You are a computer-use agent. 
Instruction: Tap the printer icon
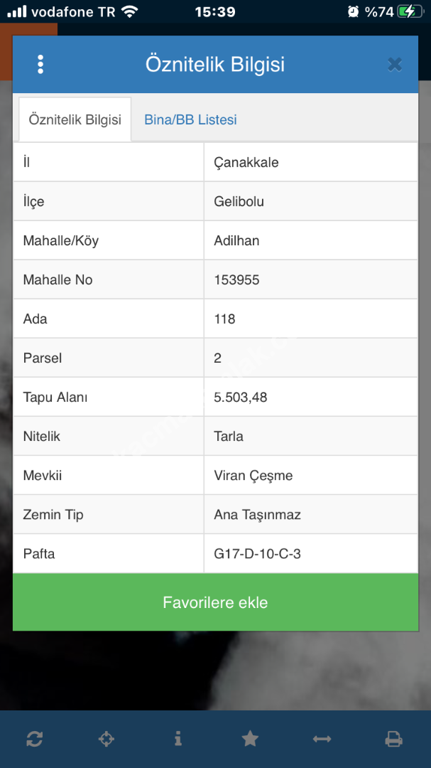393,739
